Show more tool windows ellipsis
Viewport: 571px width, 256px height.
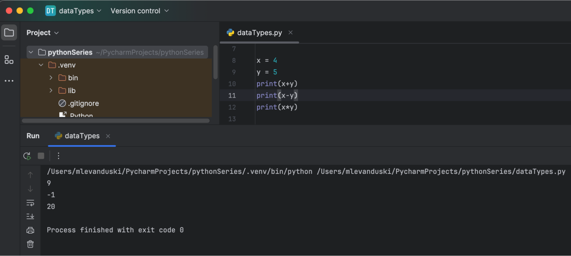click(x=9, y=81)
